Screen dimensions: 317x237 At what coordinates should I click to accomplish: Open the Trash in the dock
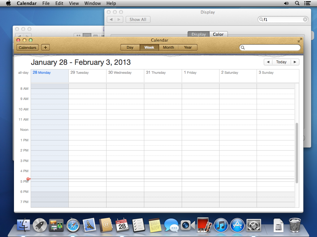pyautogui.click(x=295, y=225)
